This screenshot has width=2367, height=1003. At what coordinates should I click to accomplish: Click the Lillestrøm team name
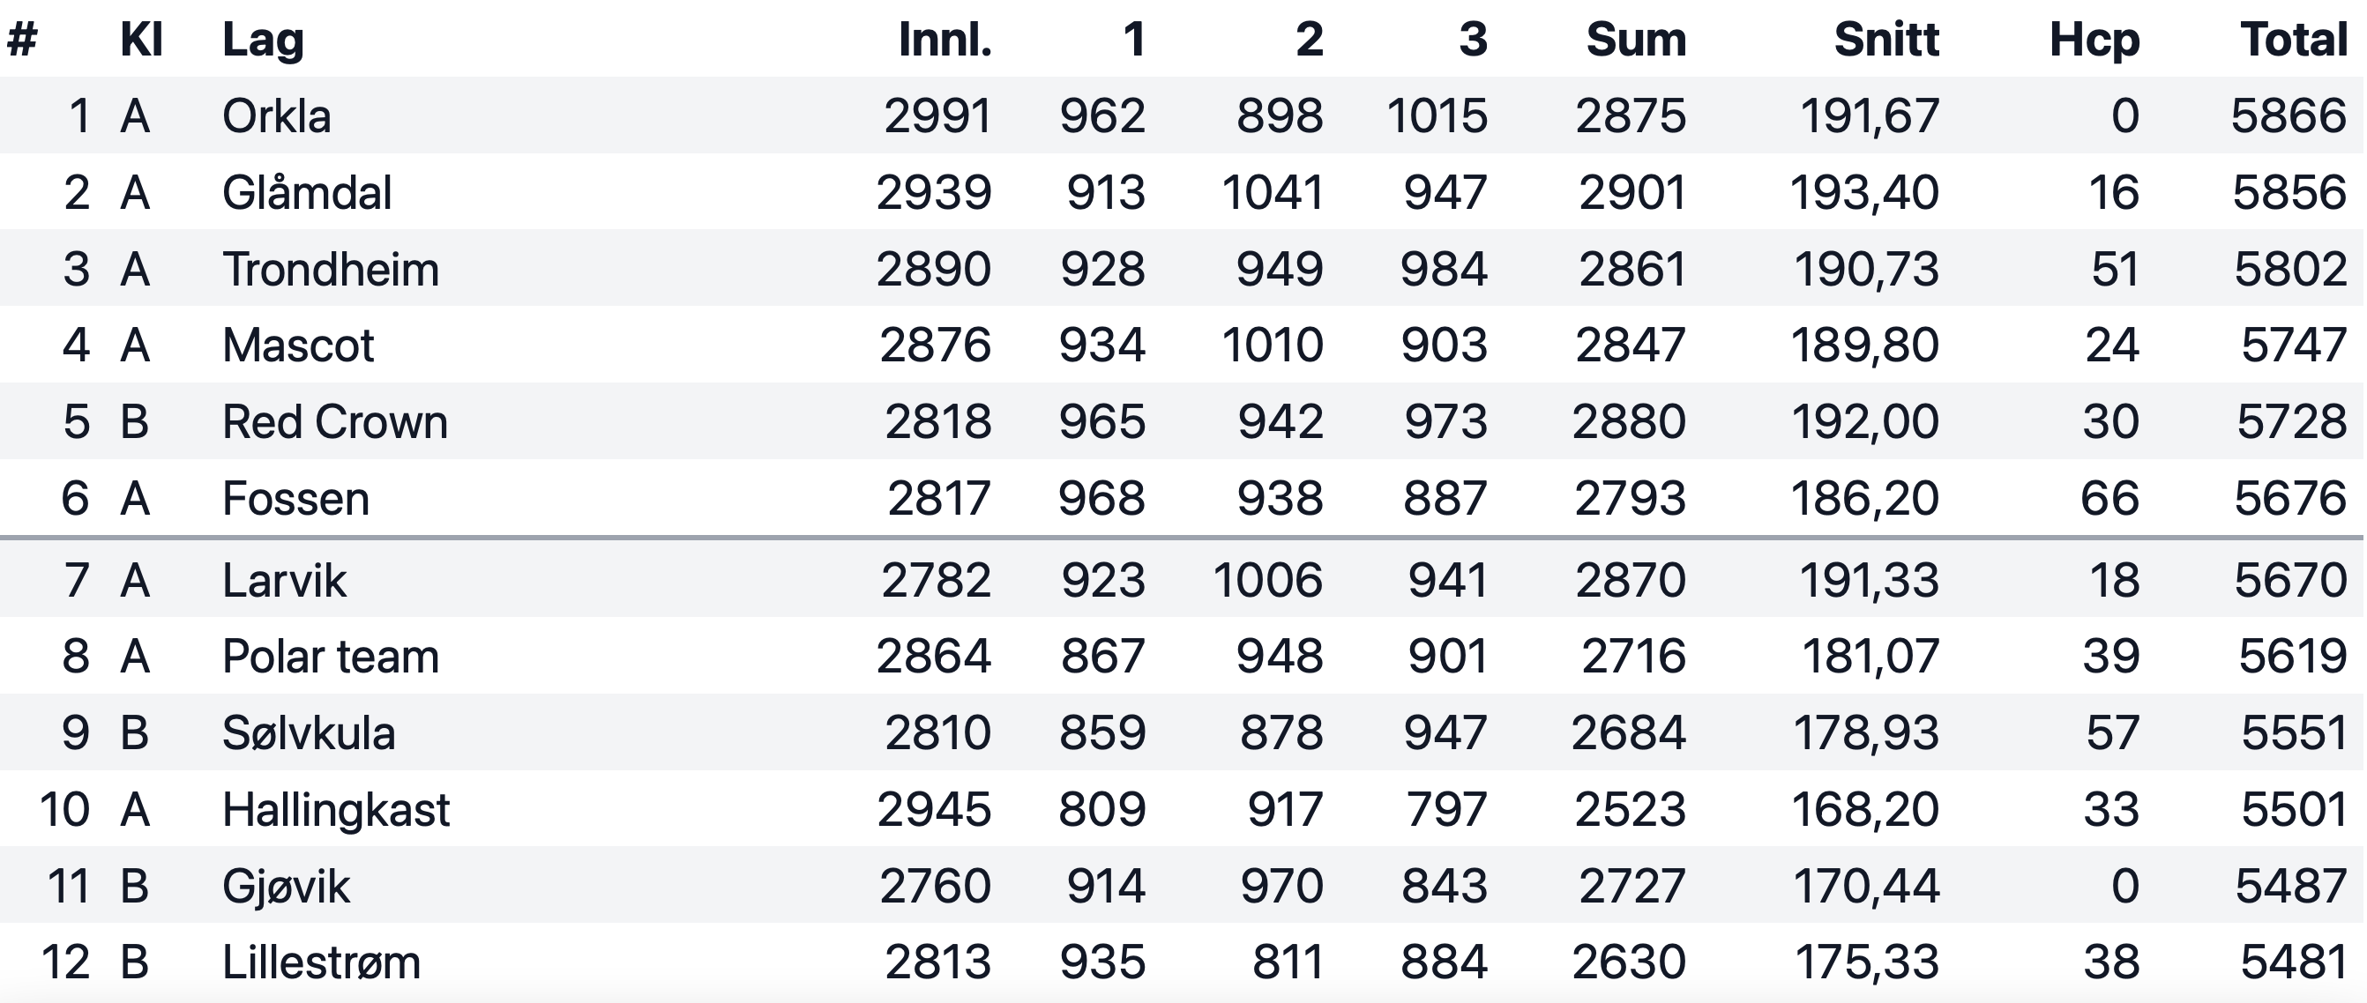322,962
